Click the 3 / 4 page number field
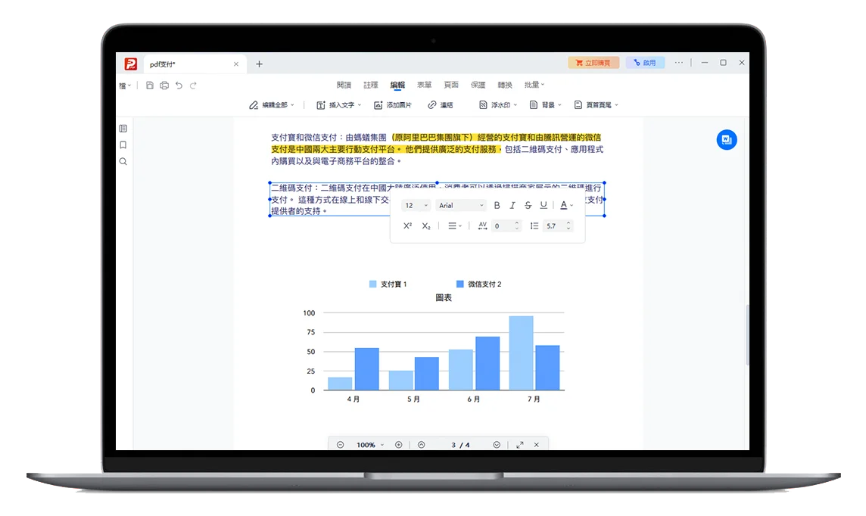Viewport: 866px width, 516px height. [460, 445]
